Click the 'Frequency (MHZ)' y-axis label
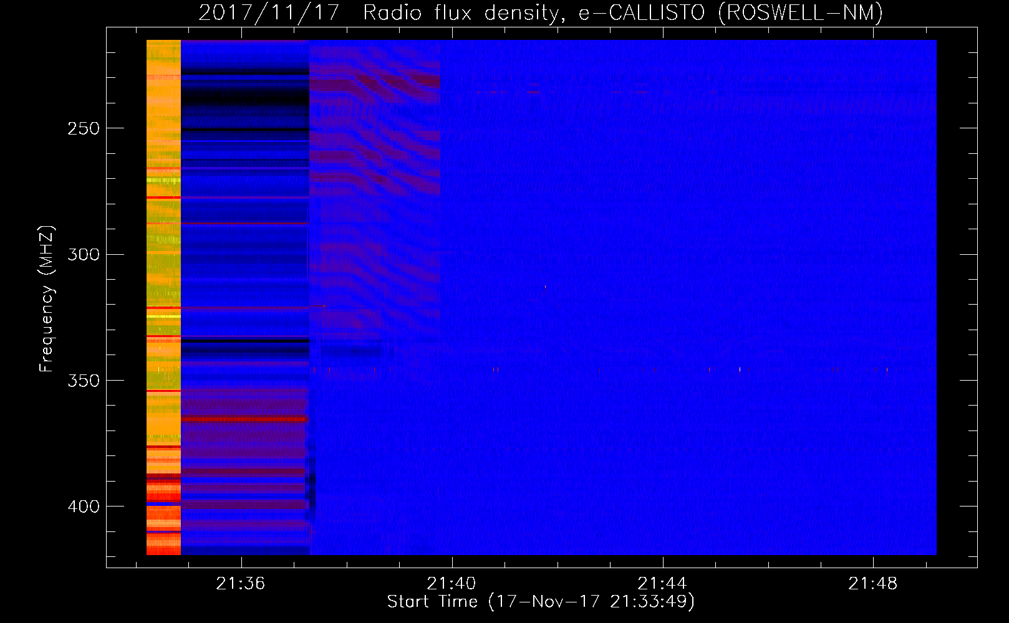1009x623 pixels. [47, 298]
